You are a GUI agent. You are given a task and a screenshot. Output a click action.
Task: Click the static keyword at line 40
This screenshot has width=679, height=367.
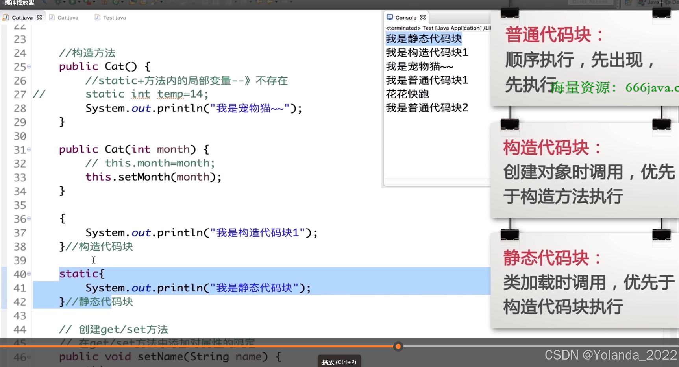(x=79, y=274)
